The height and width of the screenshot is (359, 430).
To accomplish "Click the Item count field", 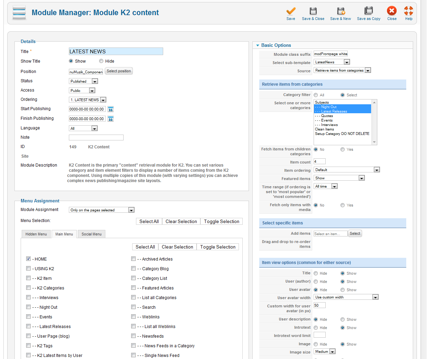I will 319,161.
